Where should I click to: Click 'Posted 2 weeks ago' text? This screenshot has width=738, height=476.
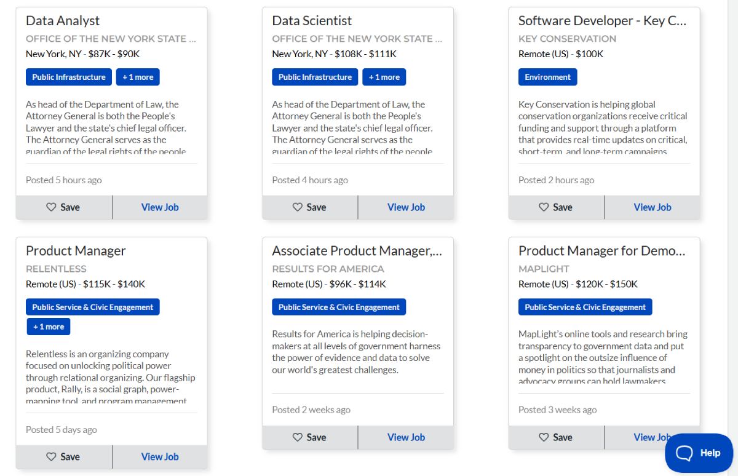coord(311,410)
